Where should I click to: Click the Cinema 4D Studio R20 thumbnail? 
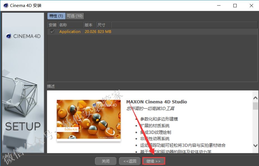88,121
